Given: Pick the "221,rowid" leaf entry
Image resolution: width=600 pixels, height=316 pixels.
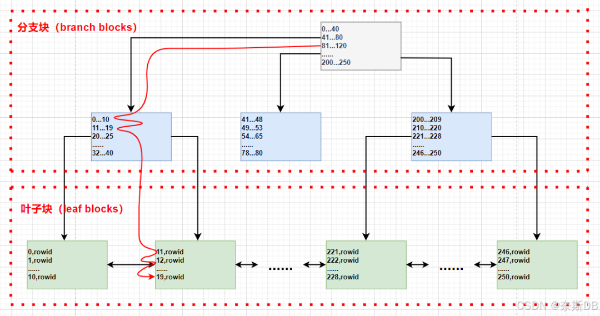Looking at the screenshot, I should (343, 252).
